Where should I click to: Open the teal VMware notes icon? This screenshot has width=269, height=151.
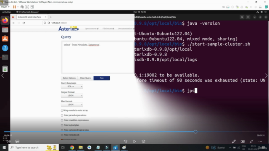(266, 7)
